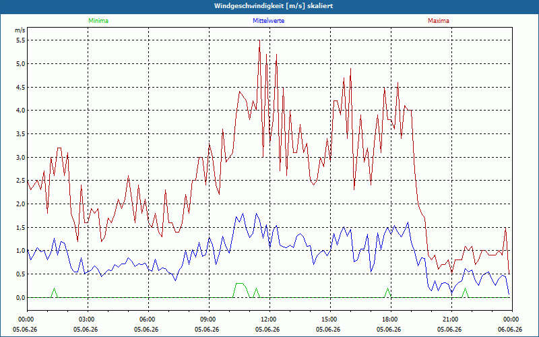539x337 pixels.
Task: Click the Windgeschwindigkeit chart title bar
Action: click(269, 6)
